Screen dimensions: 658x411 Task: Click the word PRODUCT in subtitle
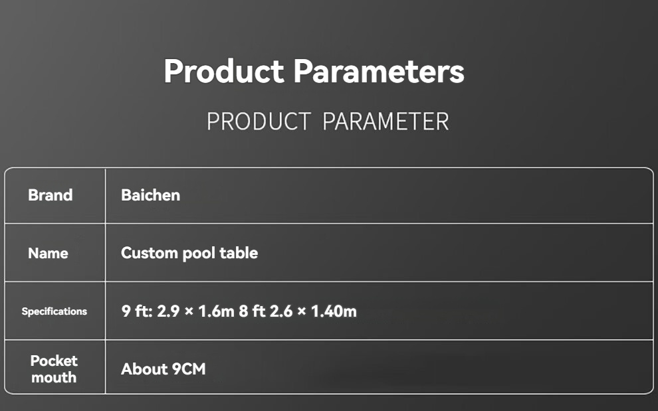(x=259, y=122)
